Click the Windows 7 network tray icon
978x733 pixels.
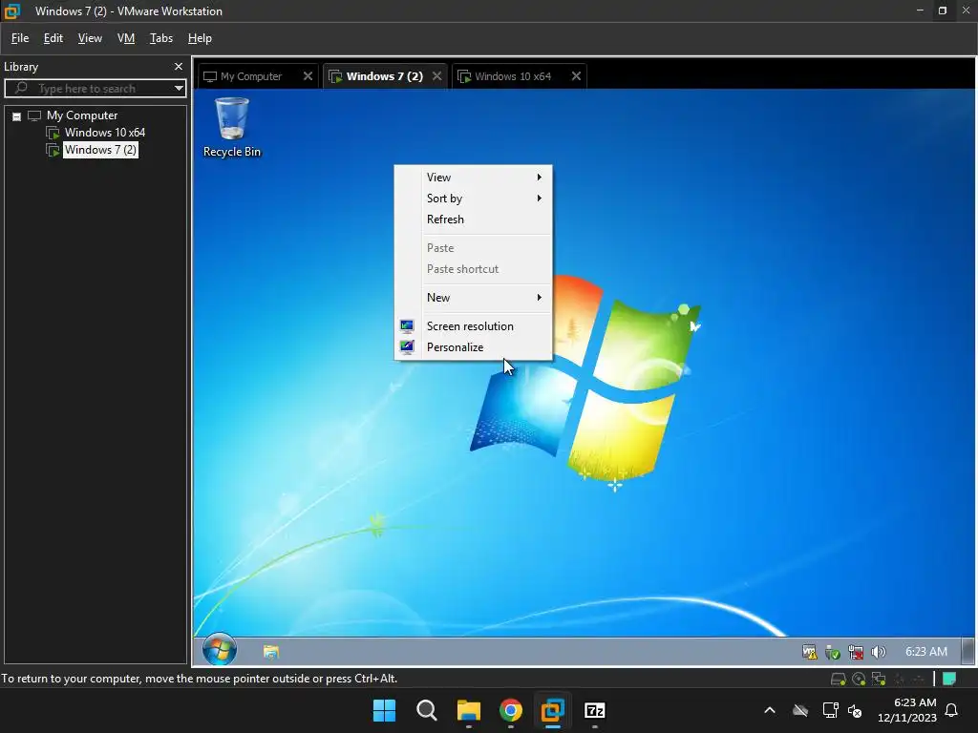pos(856,652)
